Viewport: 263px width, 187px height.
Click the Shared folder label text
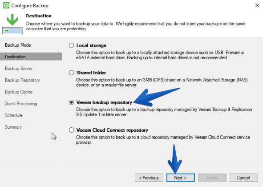tap(91, 73)
